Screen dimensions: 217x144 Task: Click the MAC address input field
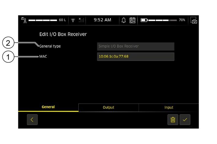(136, 57)
